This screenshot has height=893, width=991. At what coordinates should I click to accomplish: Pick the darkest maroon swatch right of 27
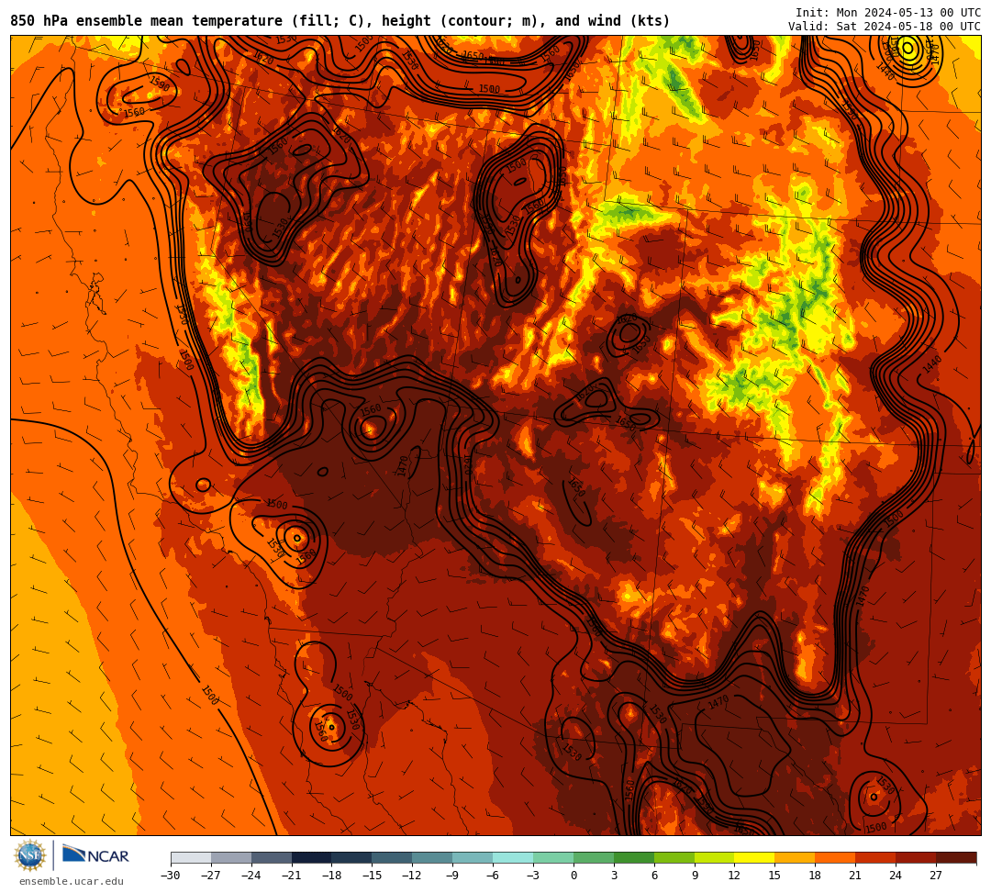tap(956, 857)
